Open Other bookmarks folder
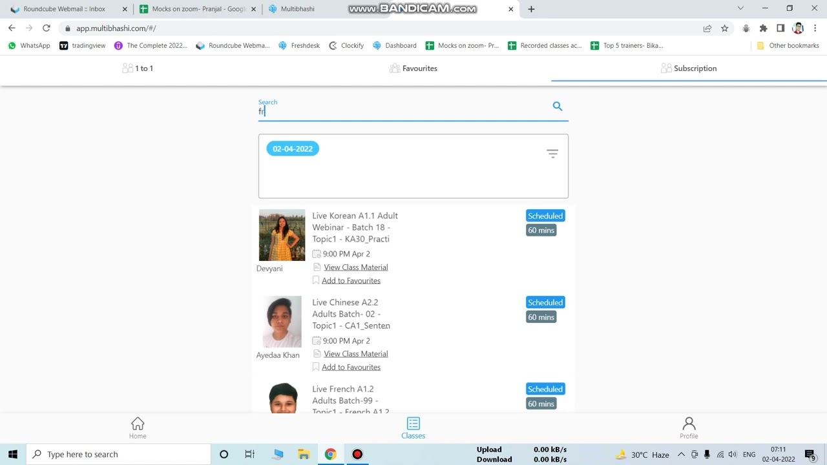This screenshot has height=465, width=827. point(788,46)
